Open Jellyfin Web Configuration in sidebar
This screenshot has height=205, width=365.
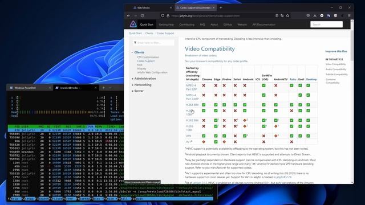[152, 72]
